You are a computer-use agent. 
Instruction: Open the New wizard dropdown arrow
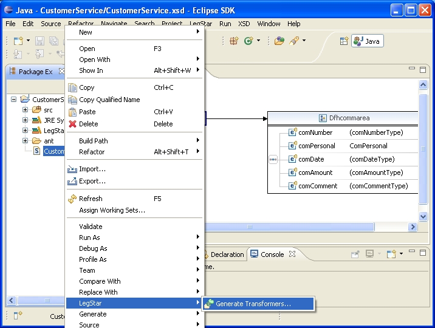click(x=28, y=41)
